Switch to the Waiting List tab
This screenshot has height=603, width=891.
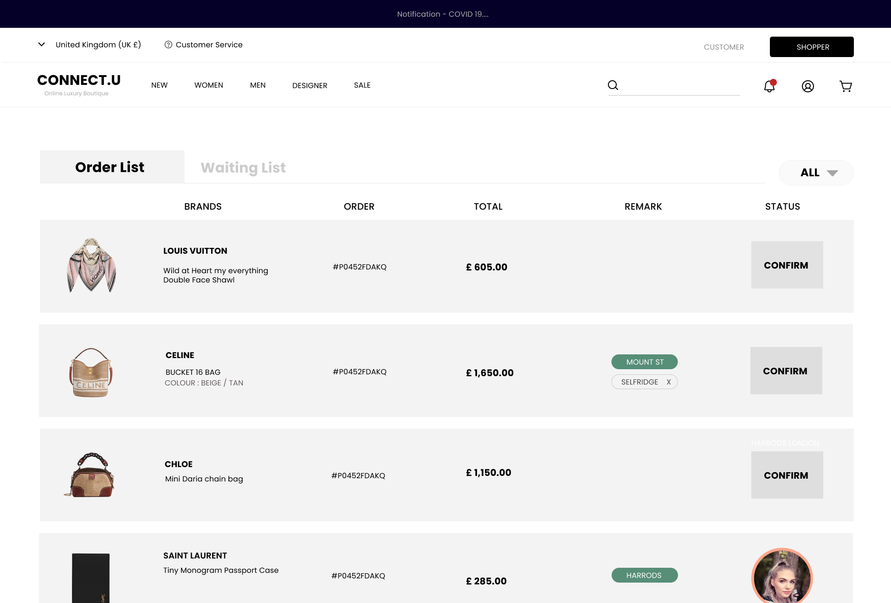pos(243,167)
